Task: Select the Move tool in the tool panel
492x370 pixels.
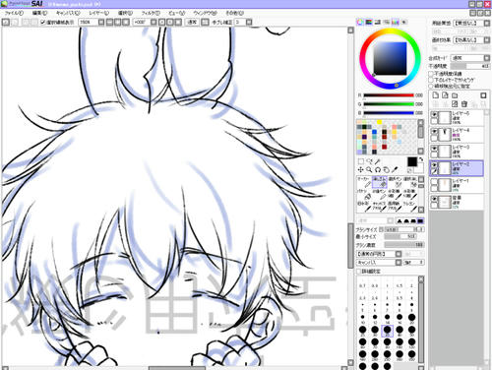Action: point(360,169)
